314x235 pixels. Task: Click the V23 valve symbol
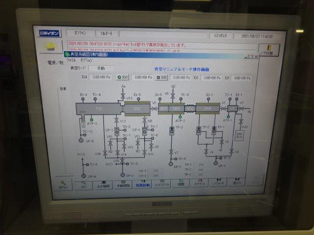(x=122, y=161)
